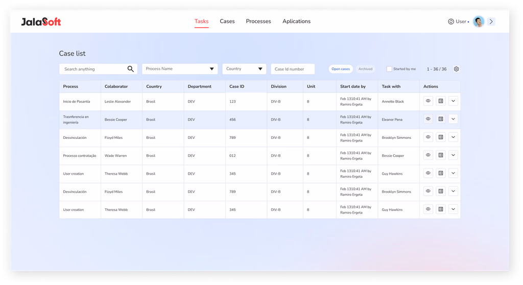Open the Aplications tab
The height and width of the screenshot is (285, 523).
(x=297, y=21)
